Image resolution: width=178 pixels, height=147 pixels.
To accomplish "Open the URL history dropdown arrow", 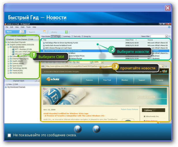I will tap(163, 66).
